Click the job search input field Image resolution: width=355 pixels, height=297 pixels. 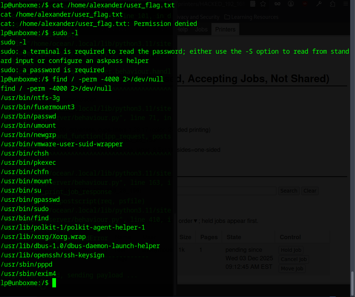(x=227, y=191)
